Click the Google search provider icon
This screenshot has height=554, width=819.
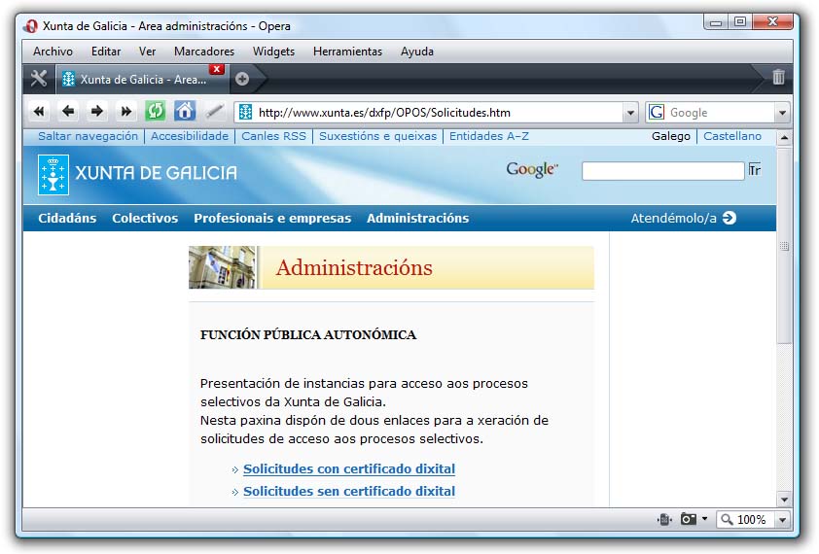(x=657, y=112)
